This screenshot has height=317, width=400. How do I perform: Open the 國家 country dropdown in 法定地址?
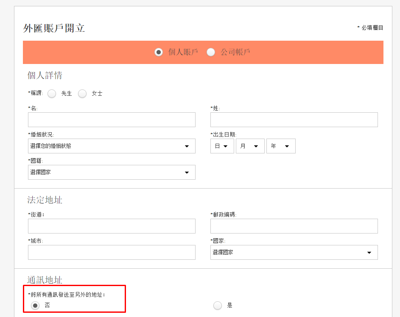pyautogui.click(x=294, y=252)
